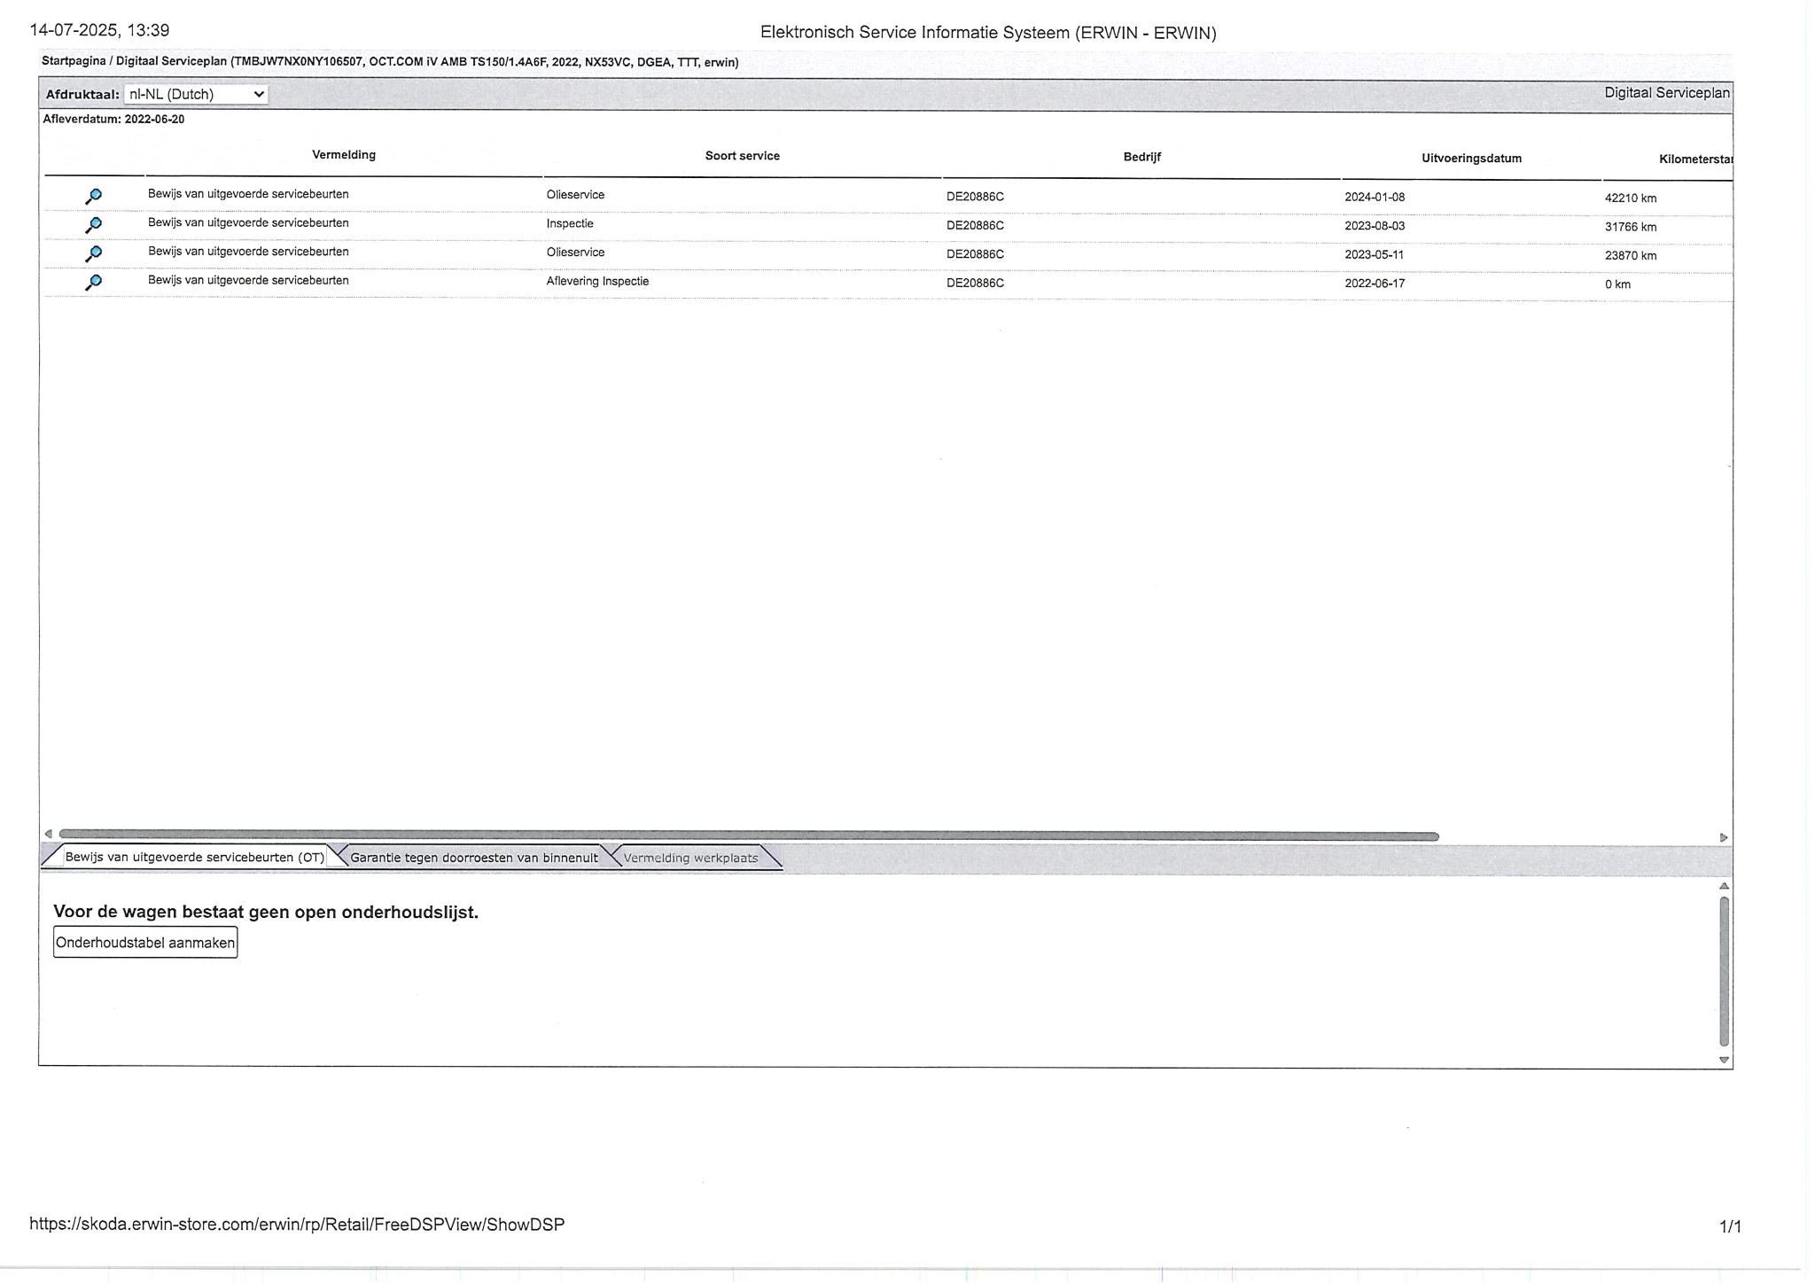Select the mileage cell 42210 km

(1631, 198)
